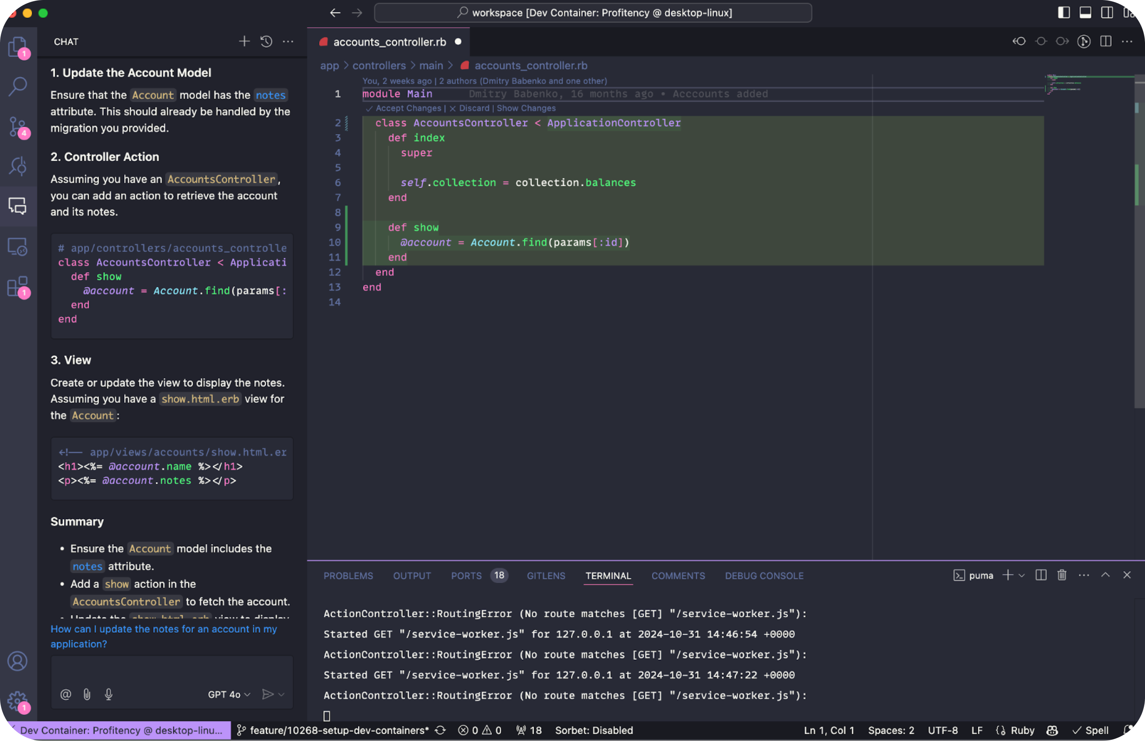Click the microphone voice input icon
The image size is (1145, 741).
tap(109, 694)
